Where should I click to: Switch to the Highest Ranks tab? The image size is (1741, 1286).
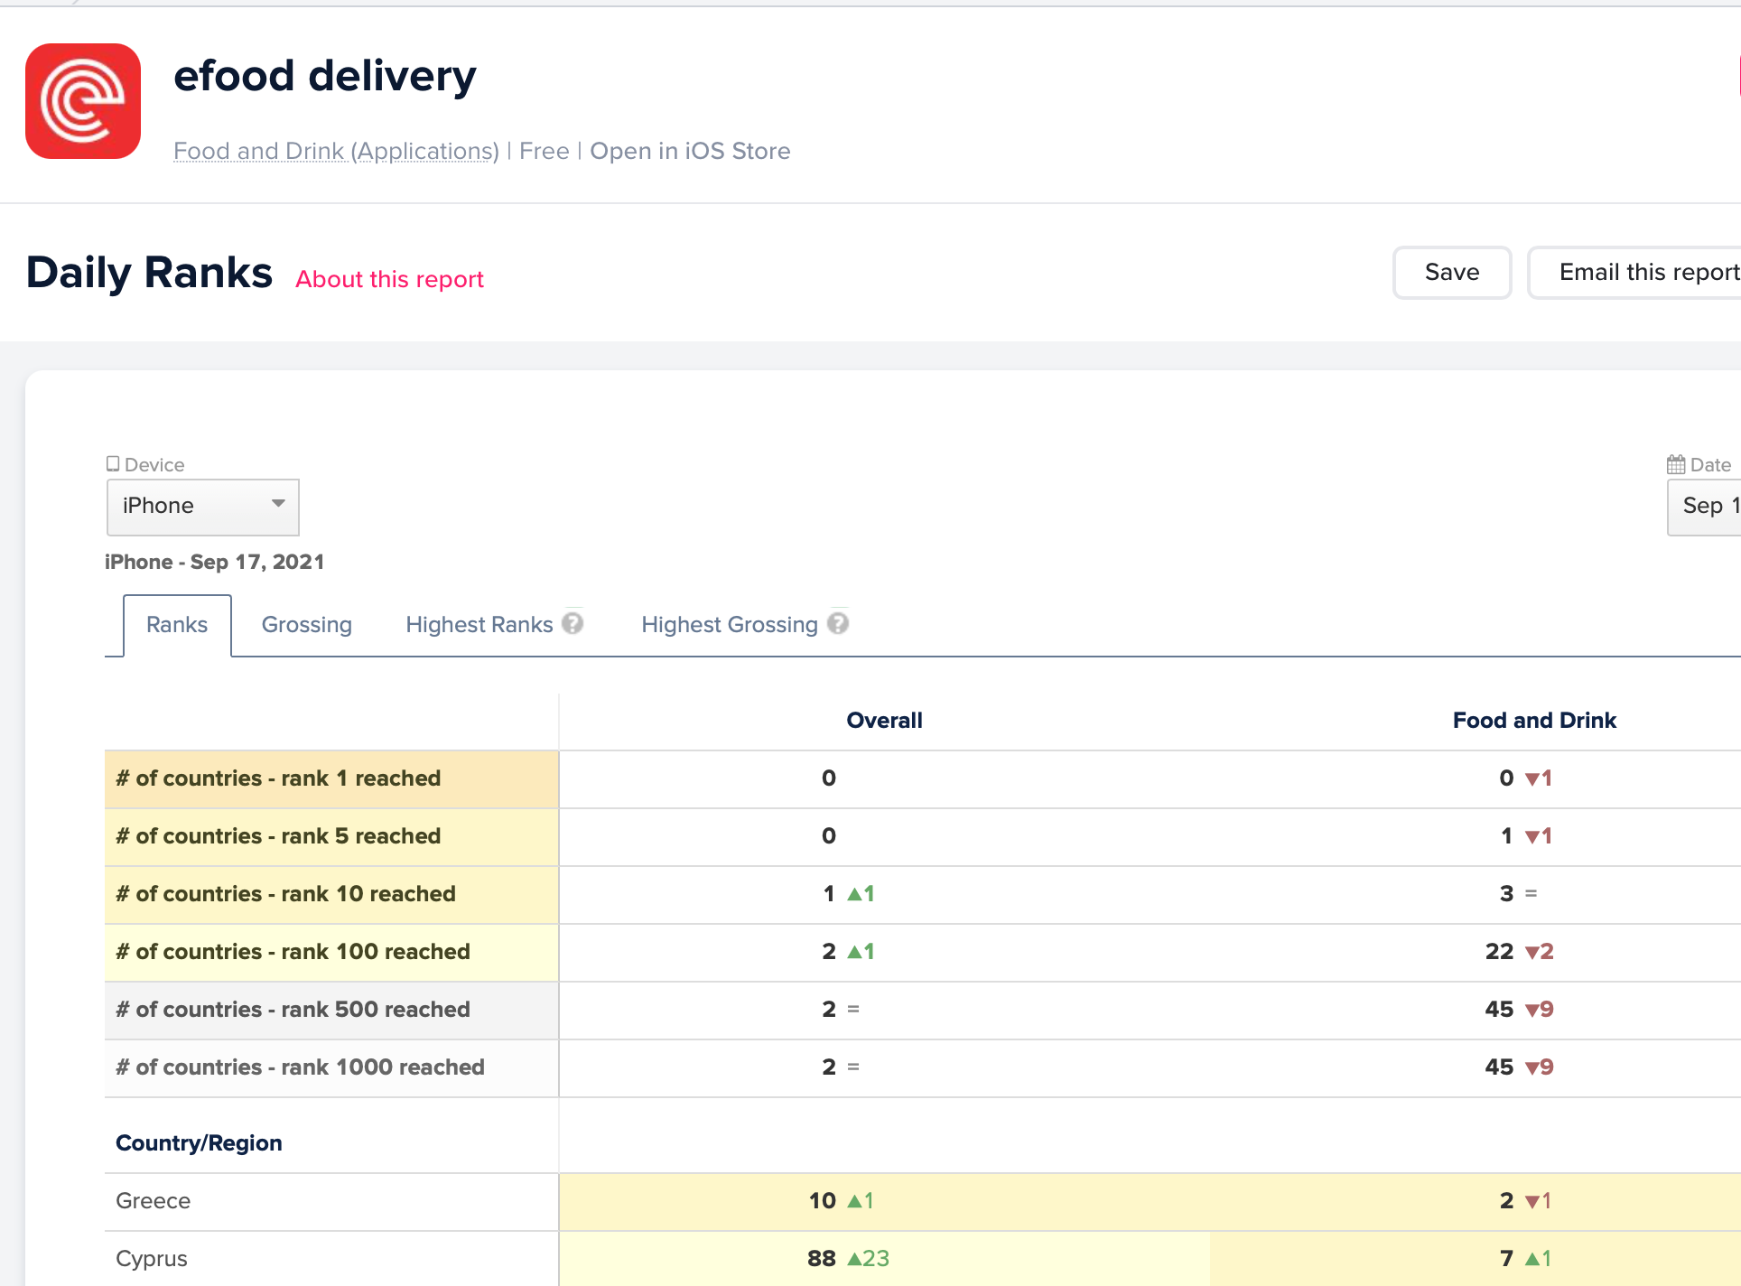479,625
